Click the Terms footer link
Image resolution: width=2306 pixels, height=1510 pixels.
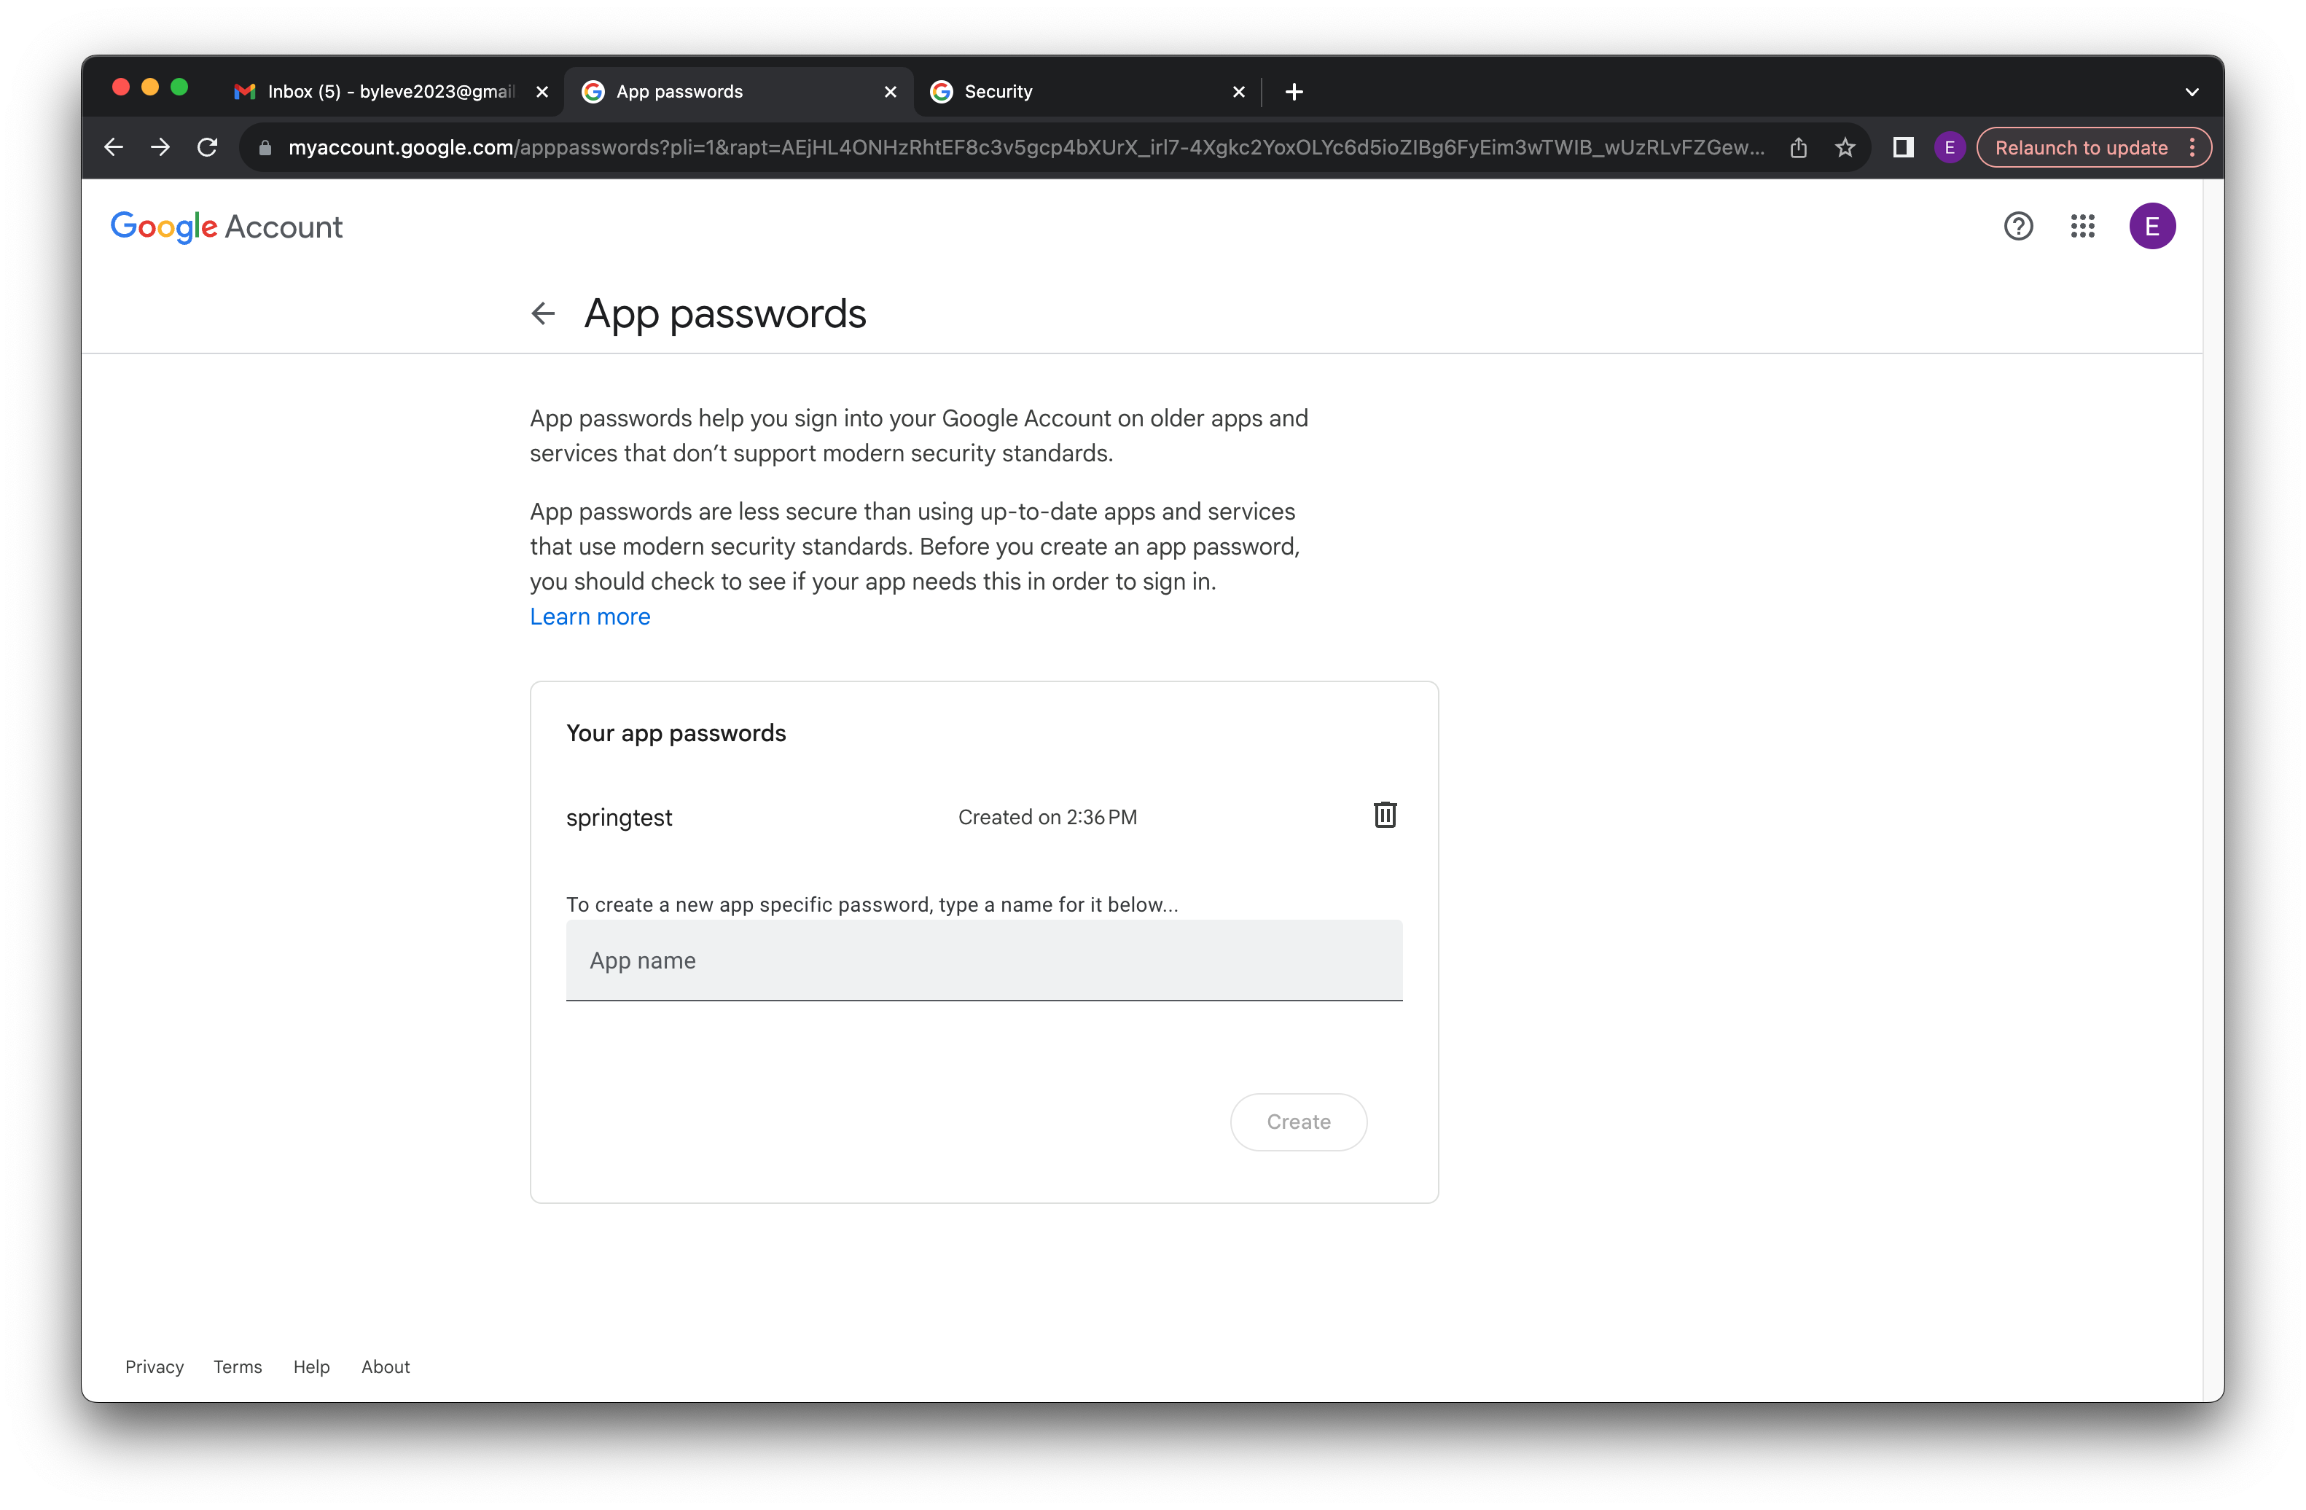[x=238, y=1366]
